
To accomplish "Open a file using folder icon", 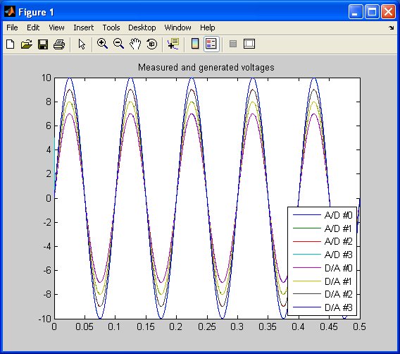I will pyautogui.click(x=27, y=44).
